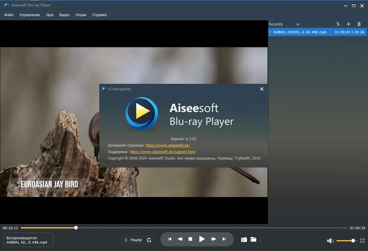
Task: Open the Файл menu
Action: pyautogui.click(x=9, y=15)
